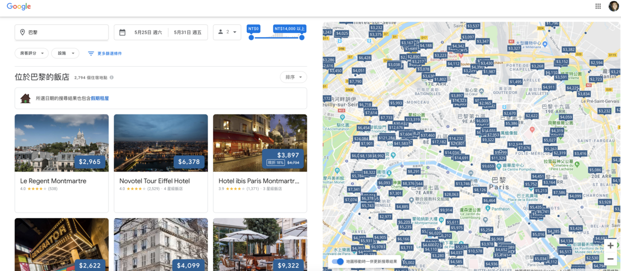Open the hotel card photo priced $4,099

coord(161,245)
